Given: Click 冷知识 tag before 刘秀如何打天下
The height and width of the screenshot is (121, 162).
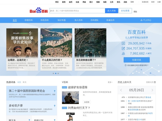Looking at the screenshot, I should point(65,108).
